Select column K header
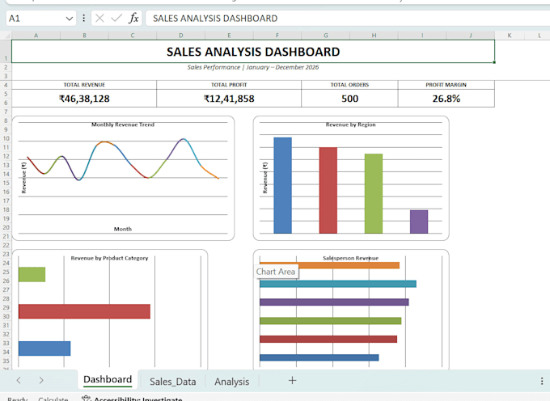 point(510,35)
